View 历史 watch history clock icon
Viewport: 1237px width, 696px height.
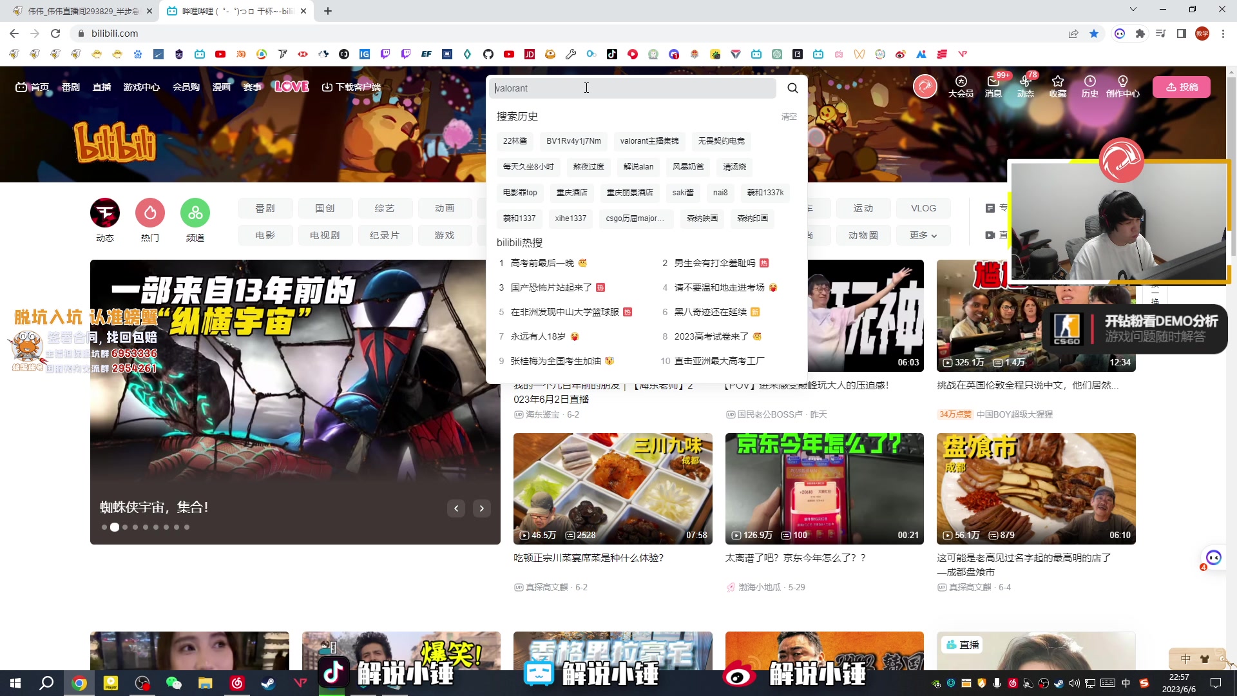pyautogui.click(x=1089, y=81)
